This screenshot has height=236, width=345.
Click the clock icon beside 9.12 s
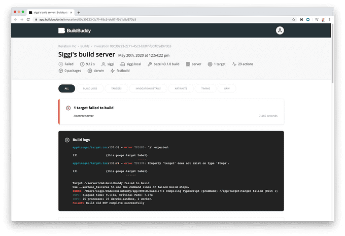point(82,64)
